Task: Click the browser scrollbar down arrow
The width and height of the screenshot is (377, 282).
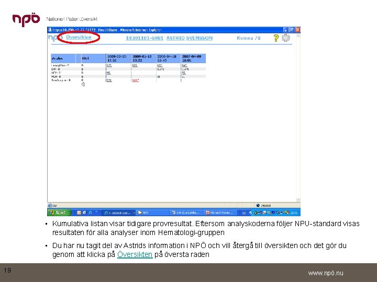Action: pos(298,199)
